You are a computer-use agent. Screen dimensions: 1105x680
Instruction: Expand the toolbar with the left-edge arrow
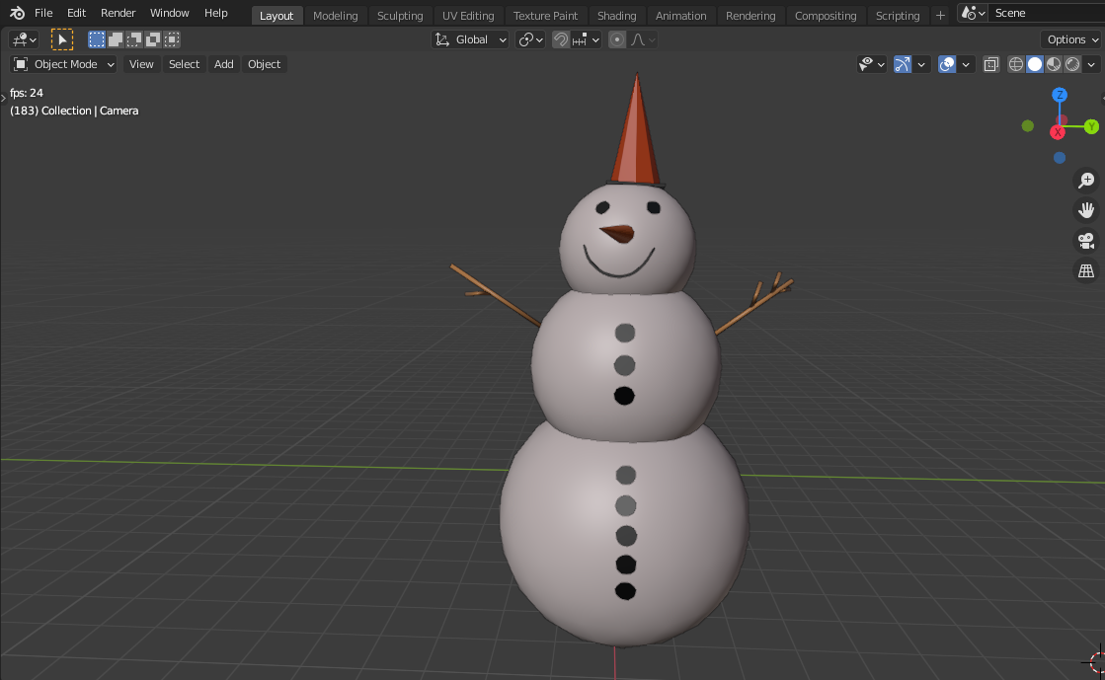pos(4,98)
